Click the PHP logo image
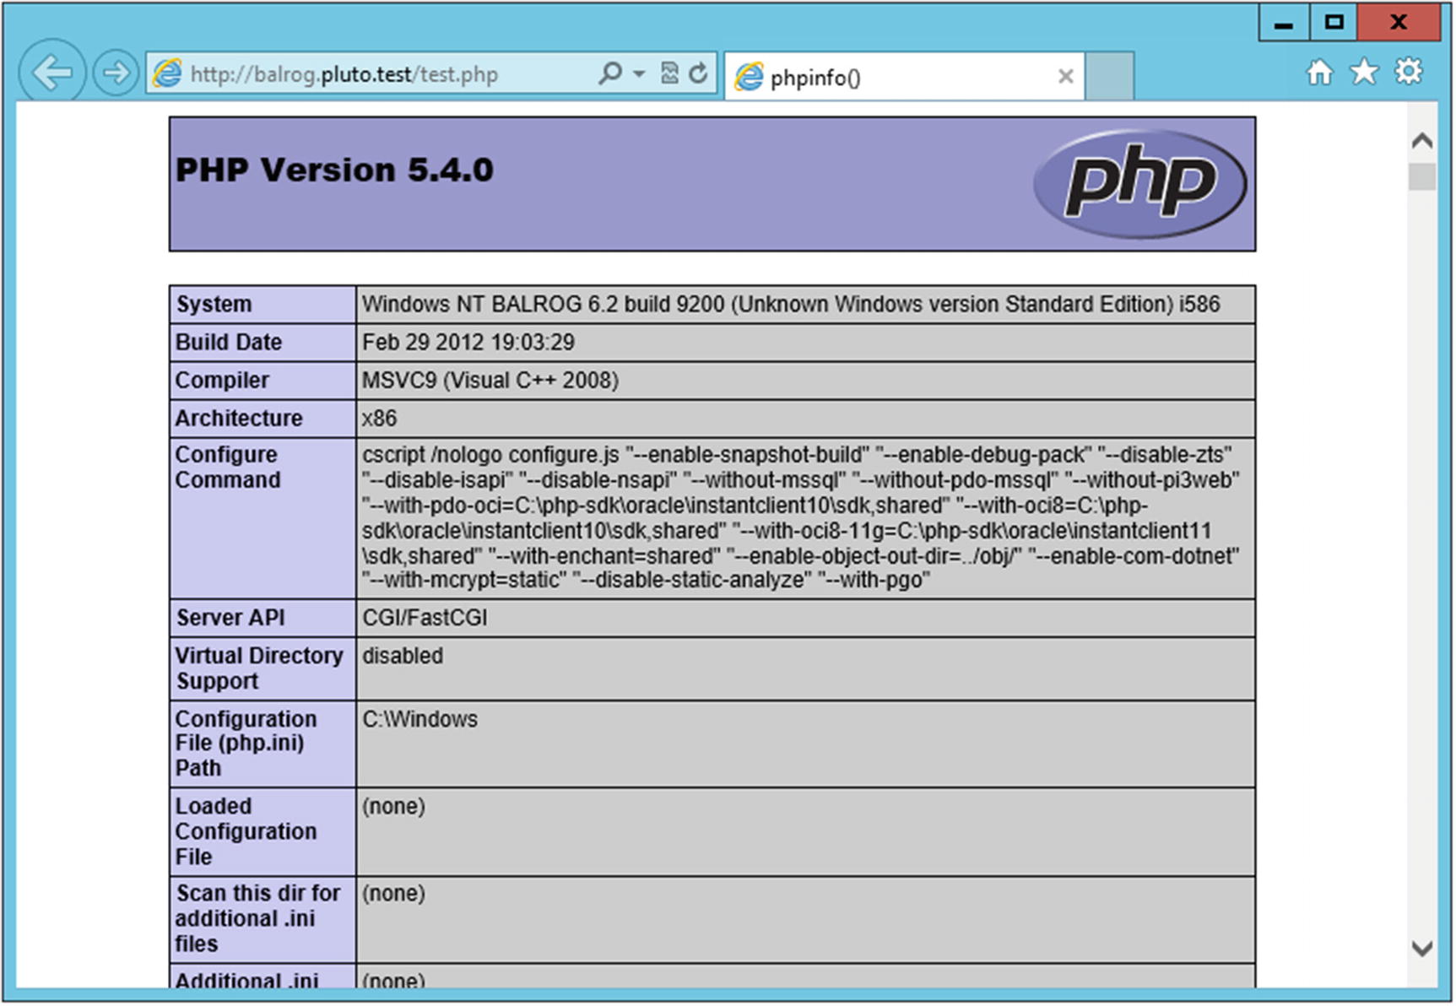Screen dimensions: 1456x1006 [x=1139, y=183]
